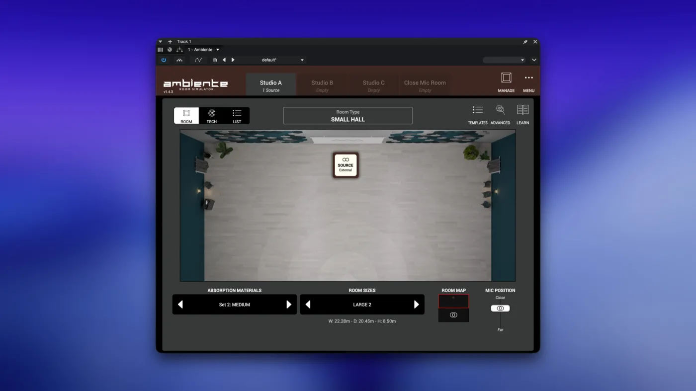Switch to Room view

tap(186, 116)
